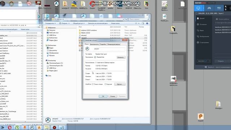Open the Bandicam Home section
The image size is (231, 130).
tap(201, 18)
